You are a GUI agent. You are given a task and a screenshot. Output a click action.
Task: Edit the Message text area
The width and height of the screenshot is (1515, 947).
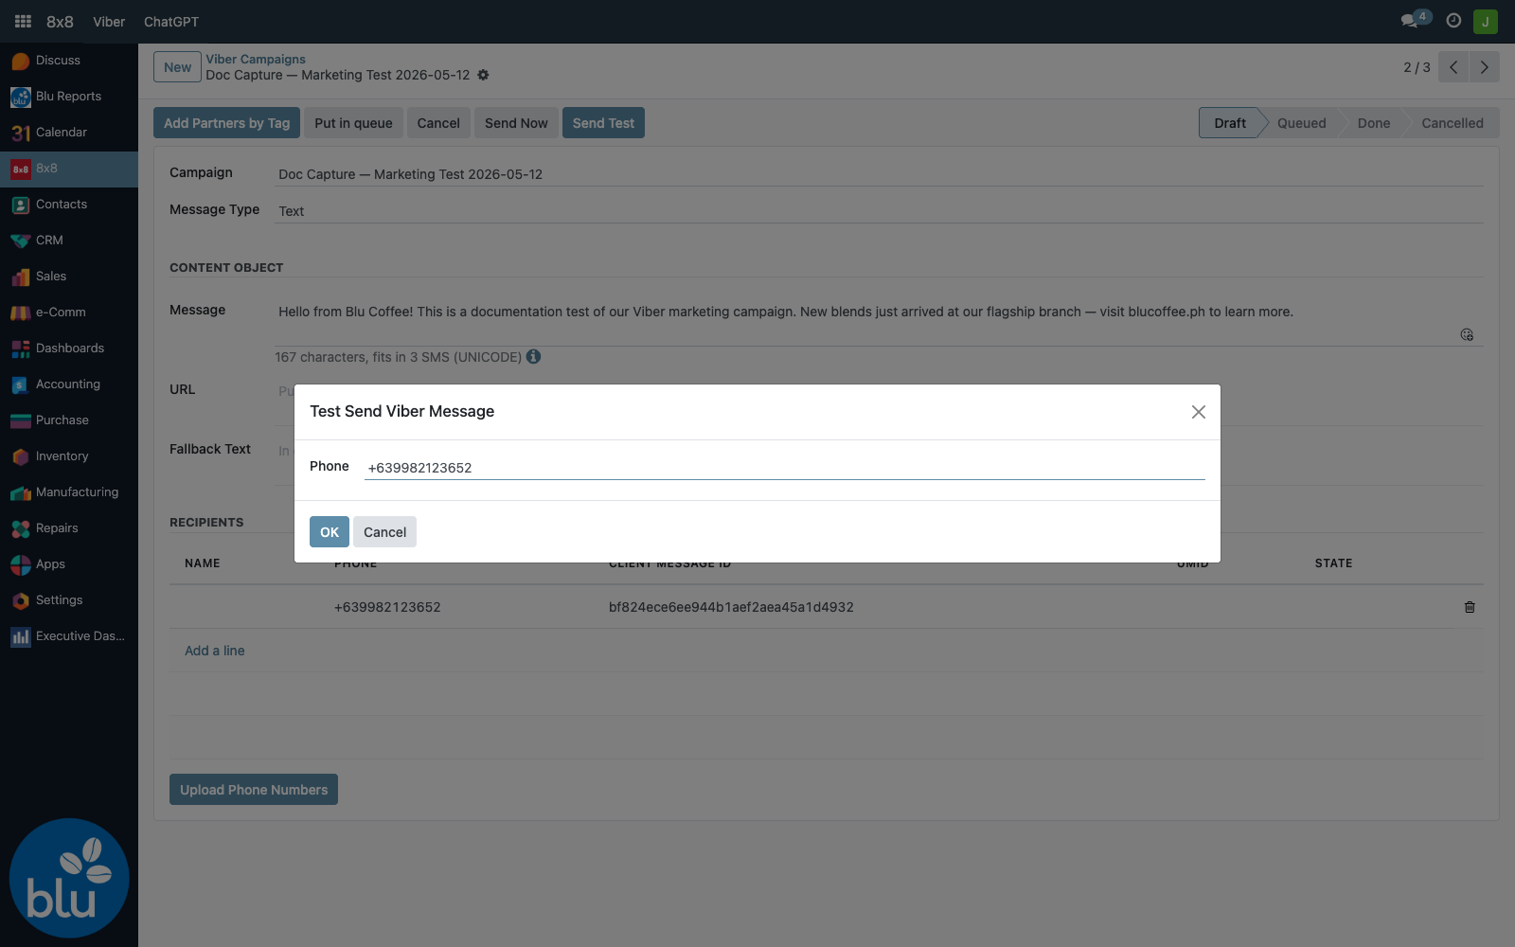[879, 322]
